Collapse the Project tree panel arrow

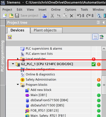point(104,22)
